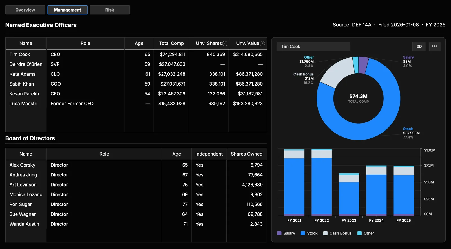Open info icon beside Unv. Shares header
This screenshot has height=249, width=451.
tap(225, 43)
